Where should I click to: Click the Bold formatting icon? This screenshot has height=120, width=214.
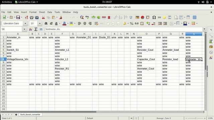46,23
